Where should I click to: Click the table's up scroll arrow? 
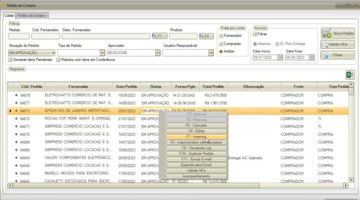pos(351,84)
